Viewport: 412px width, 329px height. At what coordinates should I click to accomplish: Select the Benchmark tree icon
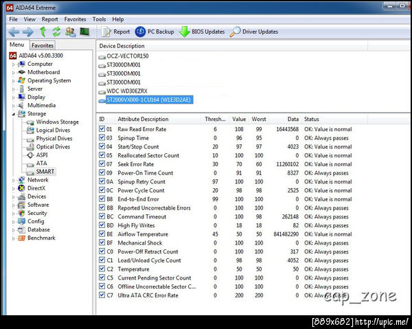(21, 238)
